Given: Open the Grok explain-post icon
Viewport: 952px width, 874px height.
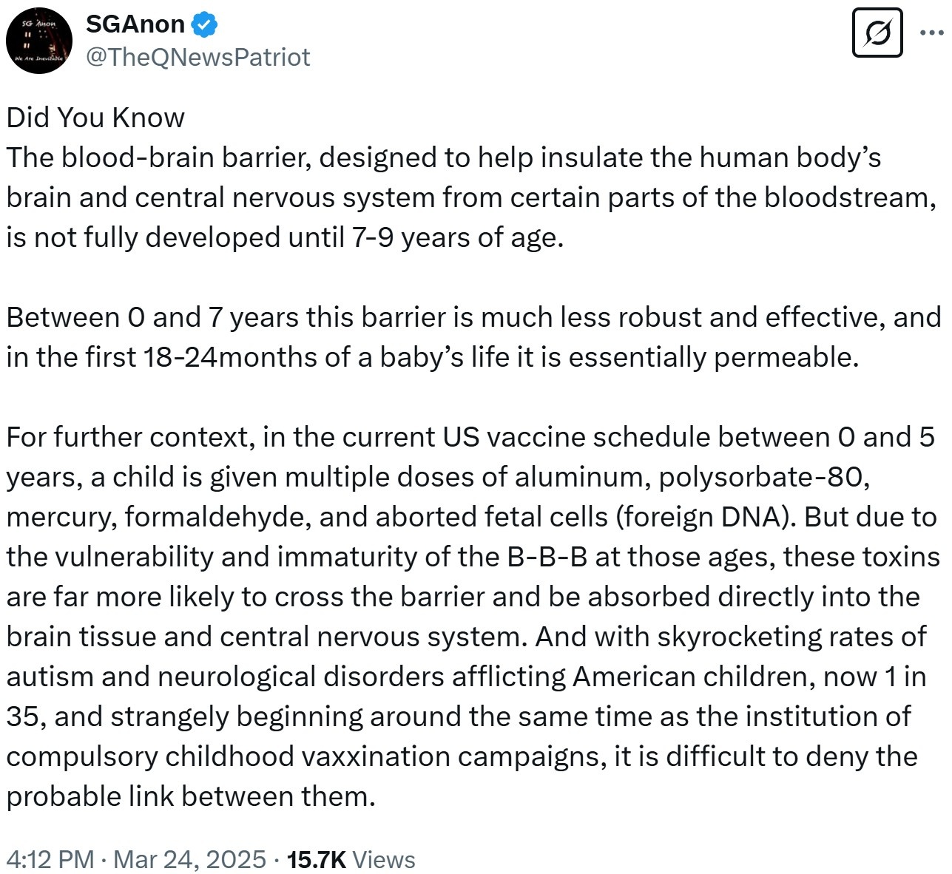Looking at the screenshot, I should [877, 33].
